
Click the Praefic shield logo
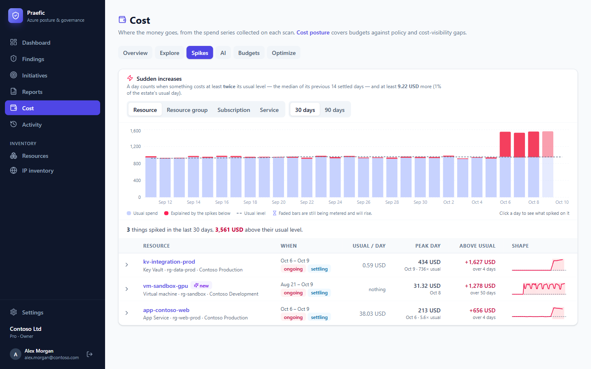pyautogui.click(x=16, y=16)
